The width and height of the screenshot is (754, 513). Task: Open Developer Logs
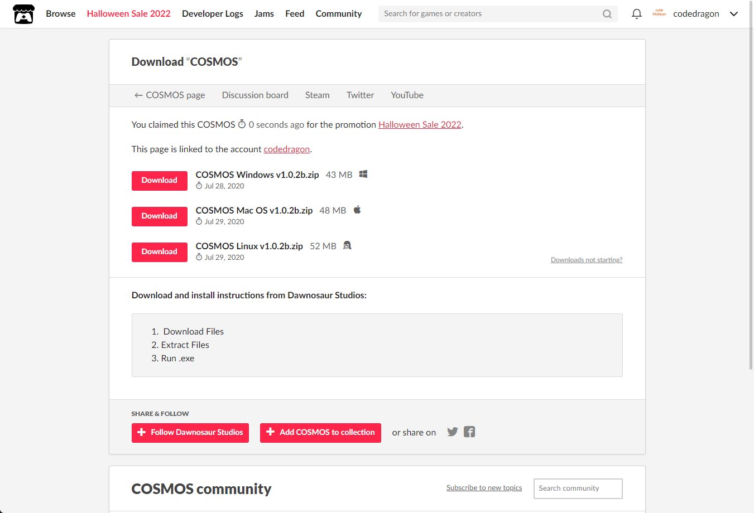[213, 13]
